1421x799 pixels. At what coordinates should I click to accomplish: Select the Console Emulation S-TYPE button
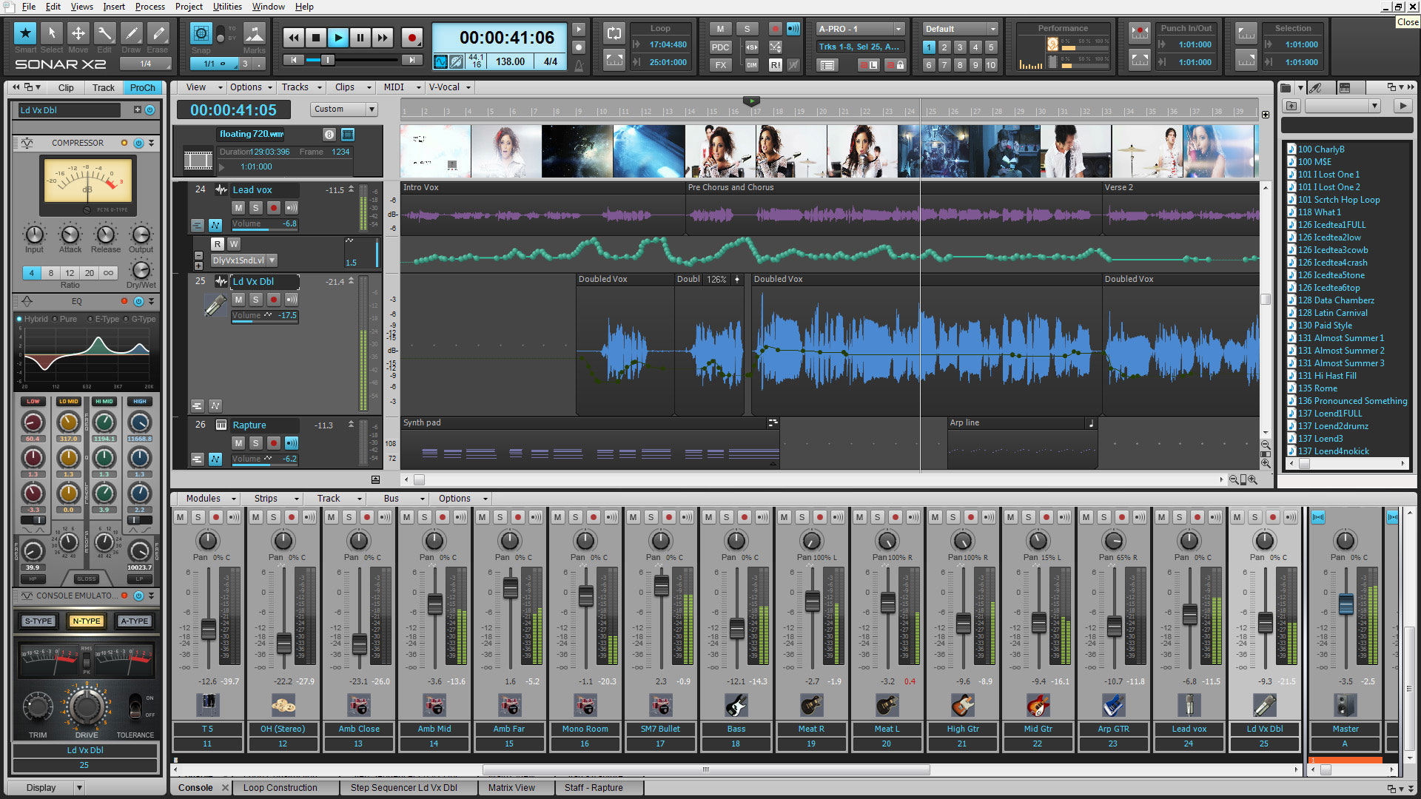point(35,621)
